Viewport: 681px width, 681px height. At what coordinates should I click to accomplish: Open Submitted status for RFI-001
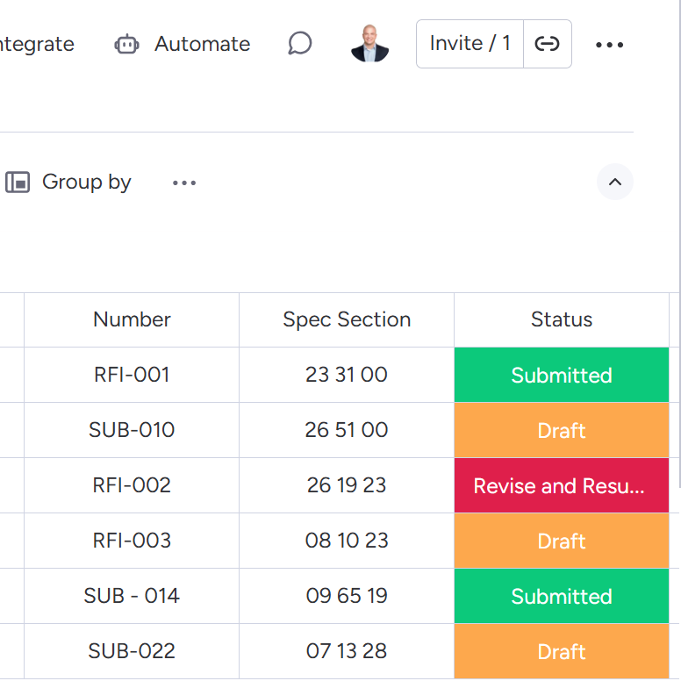[562, 376]
